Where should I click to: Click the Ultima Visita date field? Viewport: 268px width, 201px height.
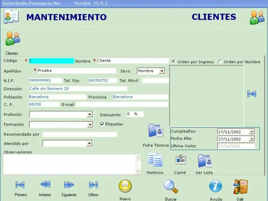[236, 146]
